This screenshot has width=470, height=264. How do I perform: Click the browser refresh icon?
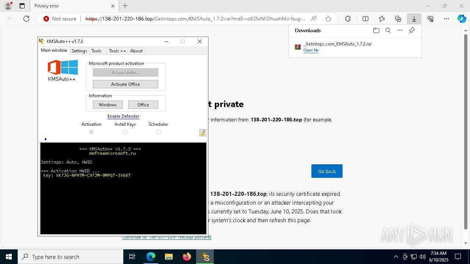click(26, 19)
